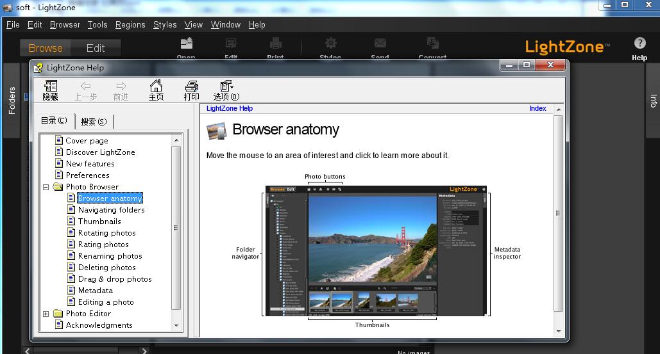The image size is (660, 354).
Task: Click the Browser anatomy page icon beside title
Action: 217,131
